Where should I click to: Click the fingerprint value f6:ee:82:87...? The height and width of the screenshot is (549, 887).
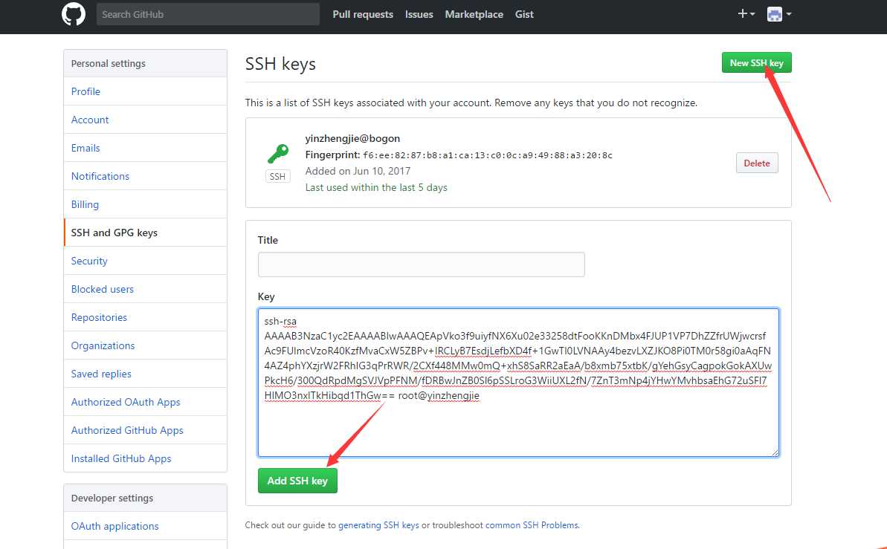coord(488,155)
